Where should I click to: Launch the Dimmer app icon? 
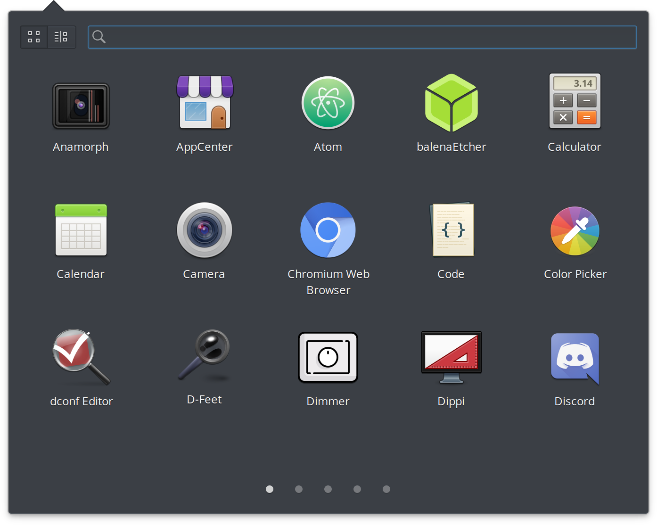click(328, 357)
